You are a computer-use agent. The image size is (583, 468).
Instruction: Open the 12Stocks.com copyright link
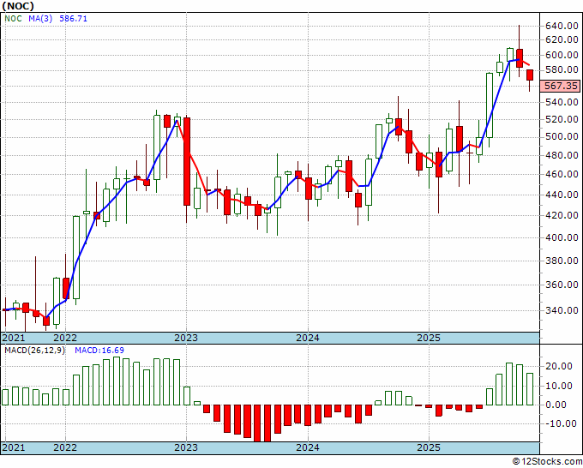tap(547, 462)
